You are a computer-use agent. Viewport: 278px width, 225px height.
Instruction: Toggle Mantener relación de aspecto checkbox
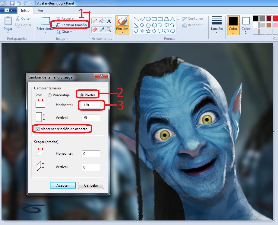37,129
